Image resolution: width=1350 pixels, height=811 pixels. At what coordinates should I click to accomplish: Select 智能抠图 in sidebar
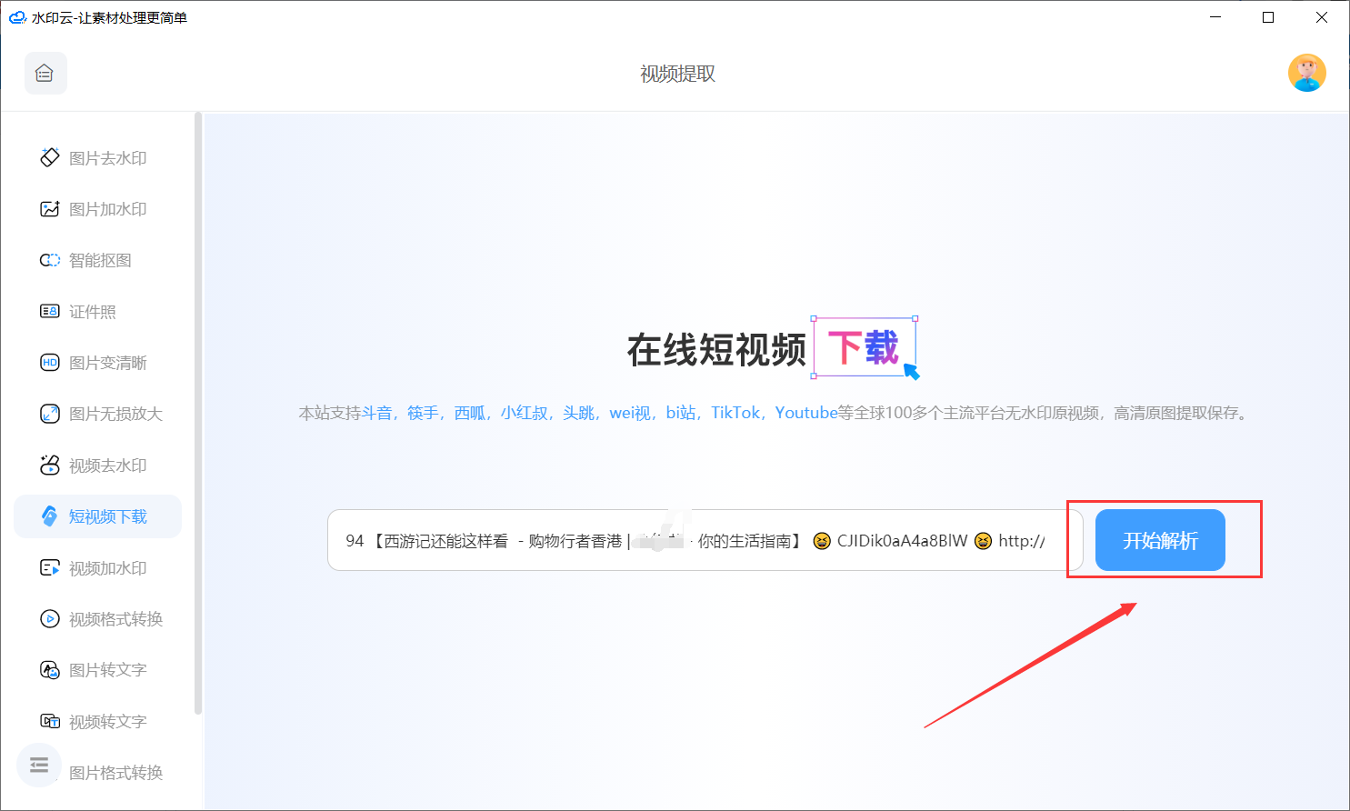pyautogui.click(x=97, y=260)
